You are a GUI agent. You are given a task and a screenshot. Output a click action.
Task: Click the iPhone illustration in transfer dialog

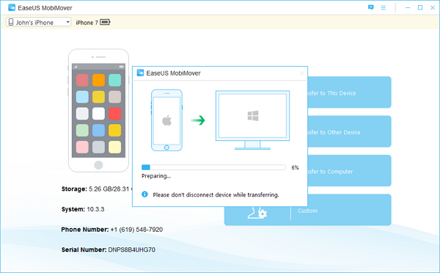coord(166,120)
